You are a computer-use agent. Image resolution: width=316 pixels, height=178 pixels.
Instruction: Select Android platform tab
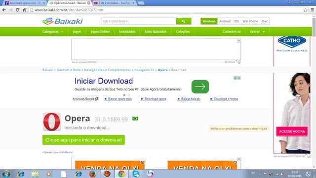tap(225, 21)
